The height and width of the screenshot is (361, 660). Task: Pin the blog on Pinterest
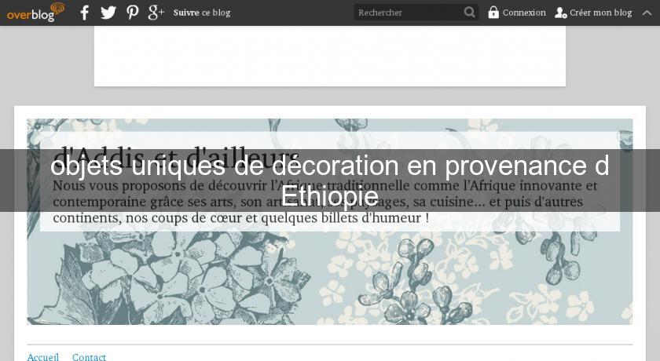coord(133,13)
